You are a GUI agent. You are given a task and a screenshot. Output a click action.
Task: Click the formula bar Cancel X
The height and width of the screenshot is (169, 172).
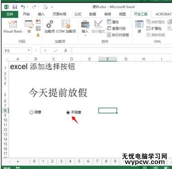[45, 50]
